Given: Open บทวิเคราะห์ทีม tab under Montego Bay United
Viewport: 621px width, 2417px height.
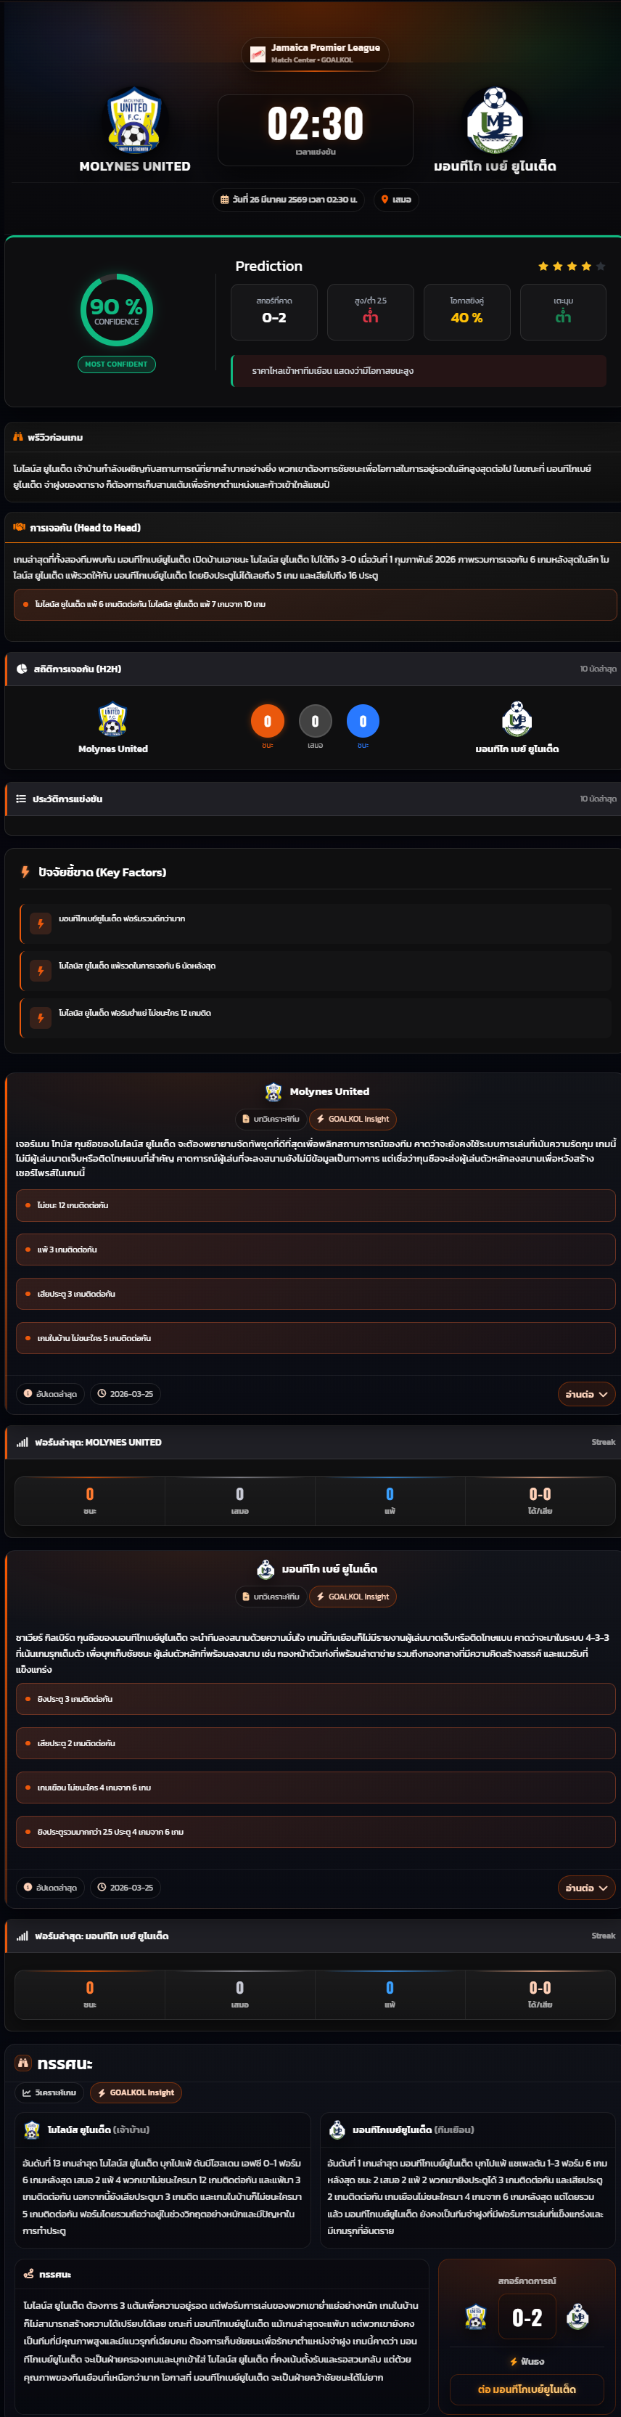Looking at the screenshot, I should pos(270,1596).
